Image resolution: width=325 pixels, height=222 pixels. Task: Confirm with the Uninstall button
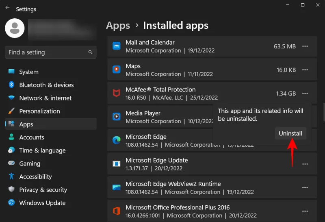290,133
